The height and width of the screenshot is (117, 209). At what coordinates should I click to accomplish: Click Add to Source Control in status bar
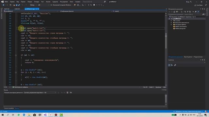[188, 111]
